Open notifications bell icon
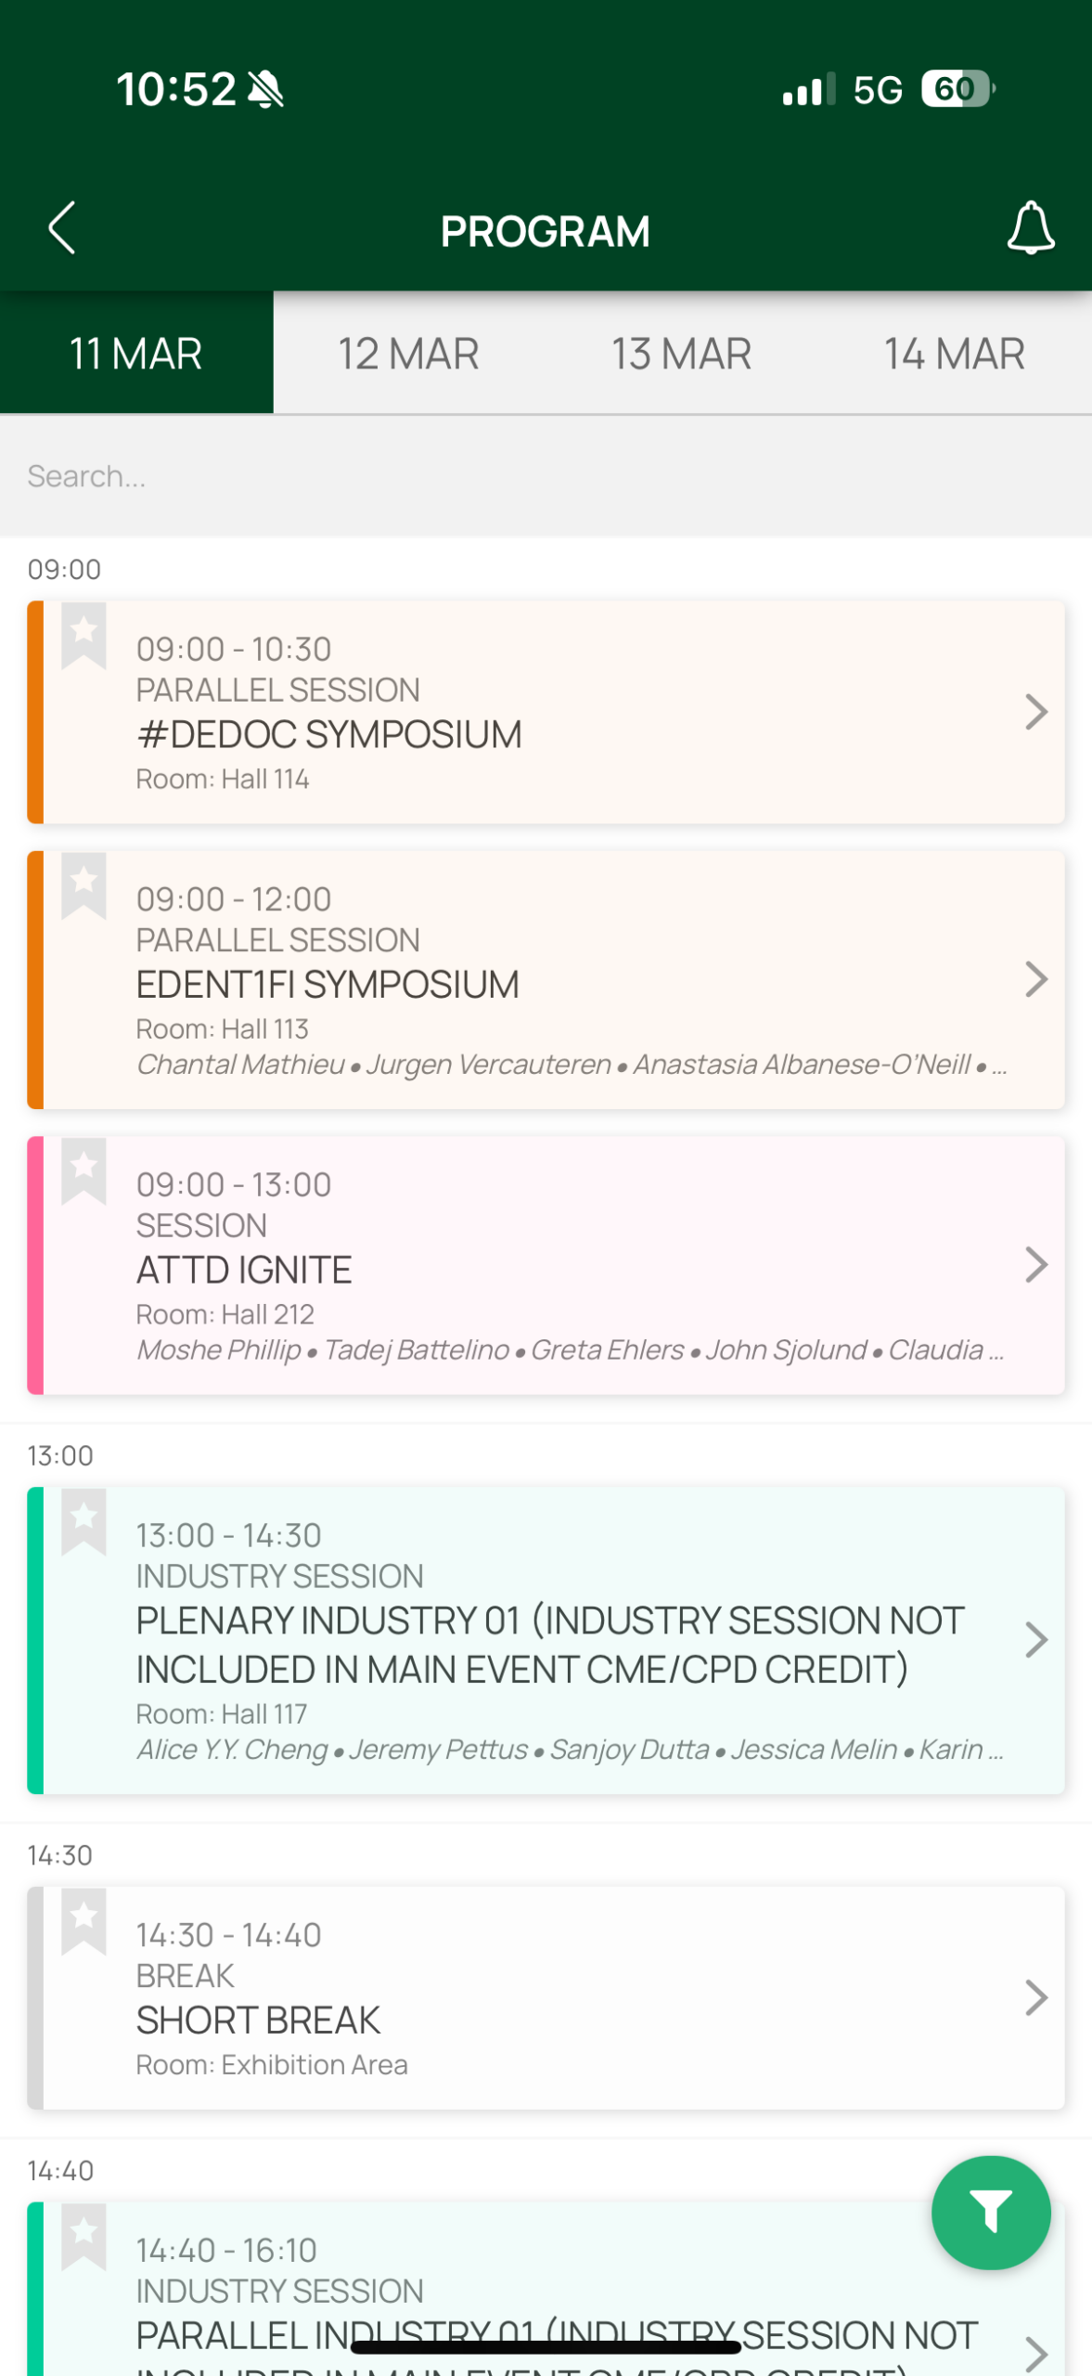The height and width of the screenshot is (2376, 1092). click(1030, 228)
